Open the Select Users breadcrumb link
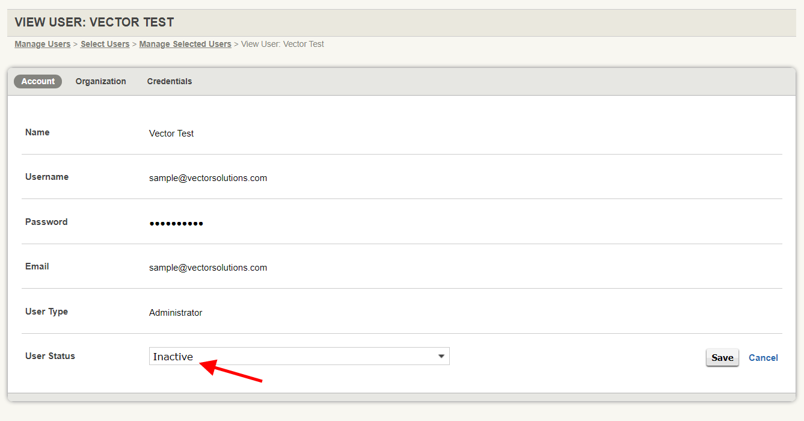This screenshot has width=804, height=421. point(105,43)
